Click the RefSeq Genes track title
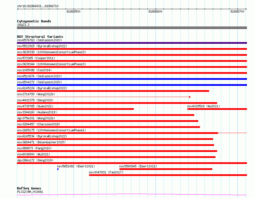 [x=29, y=188]
